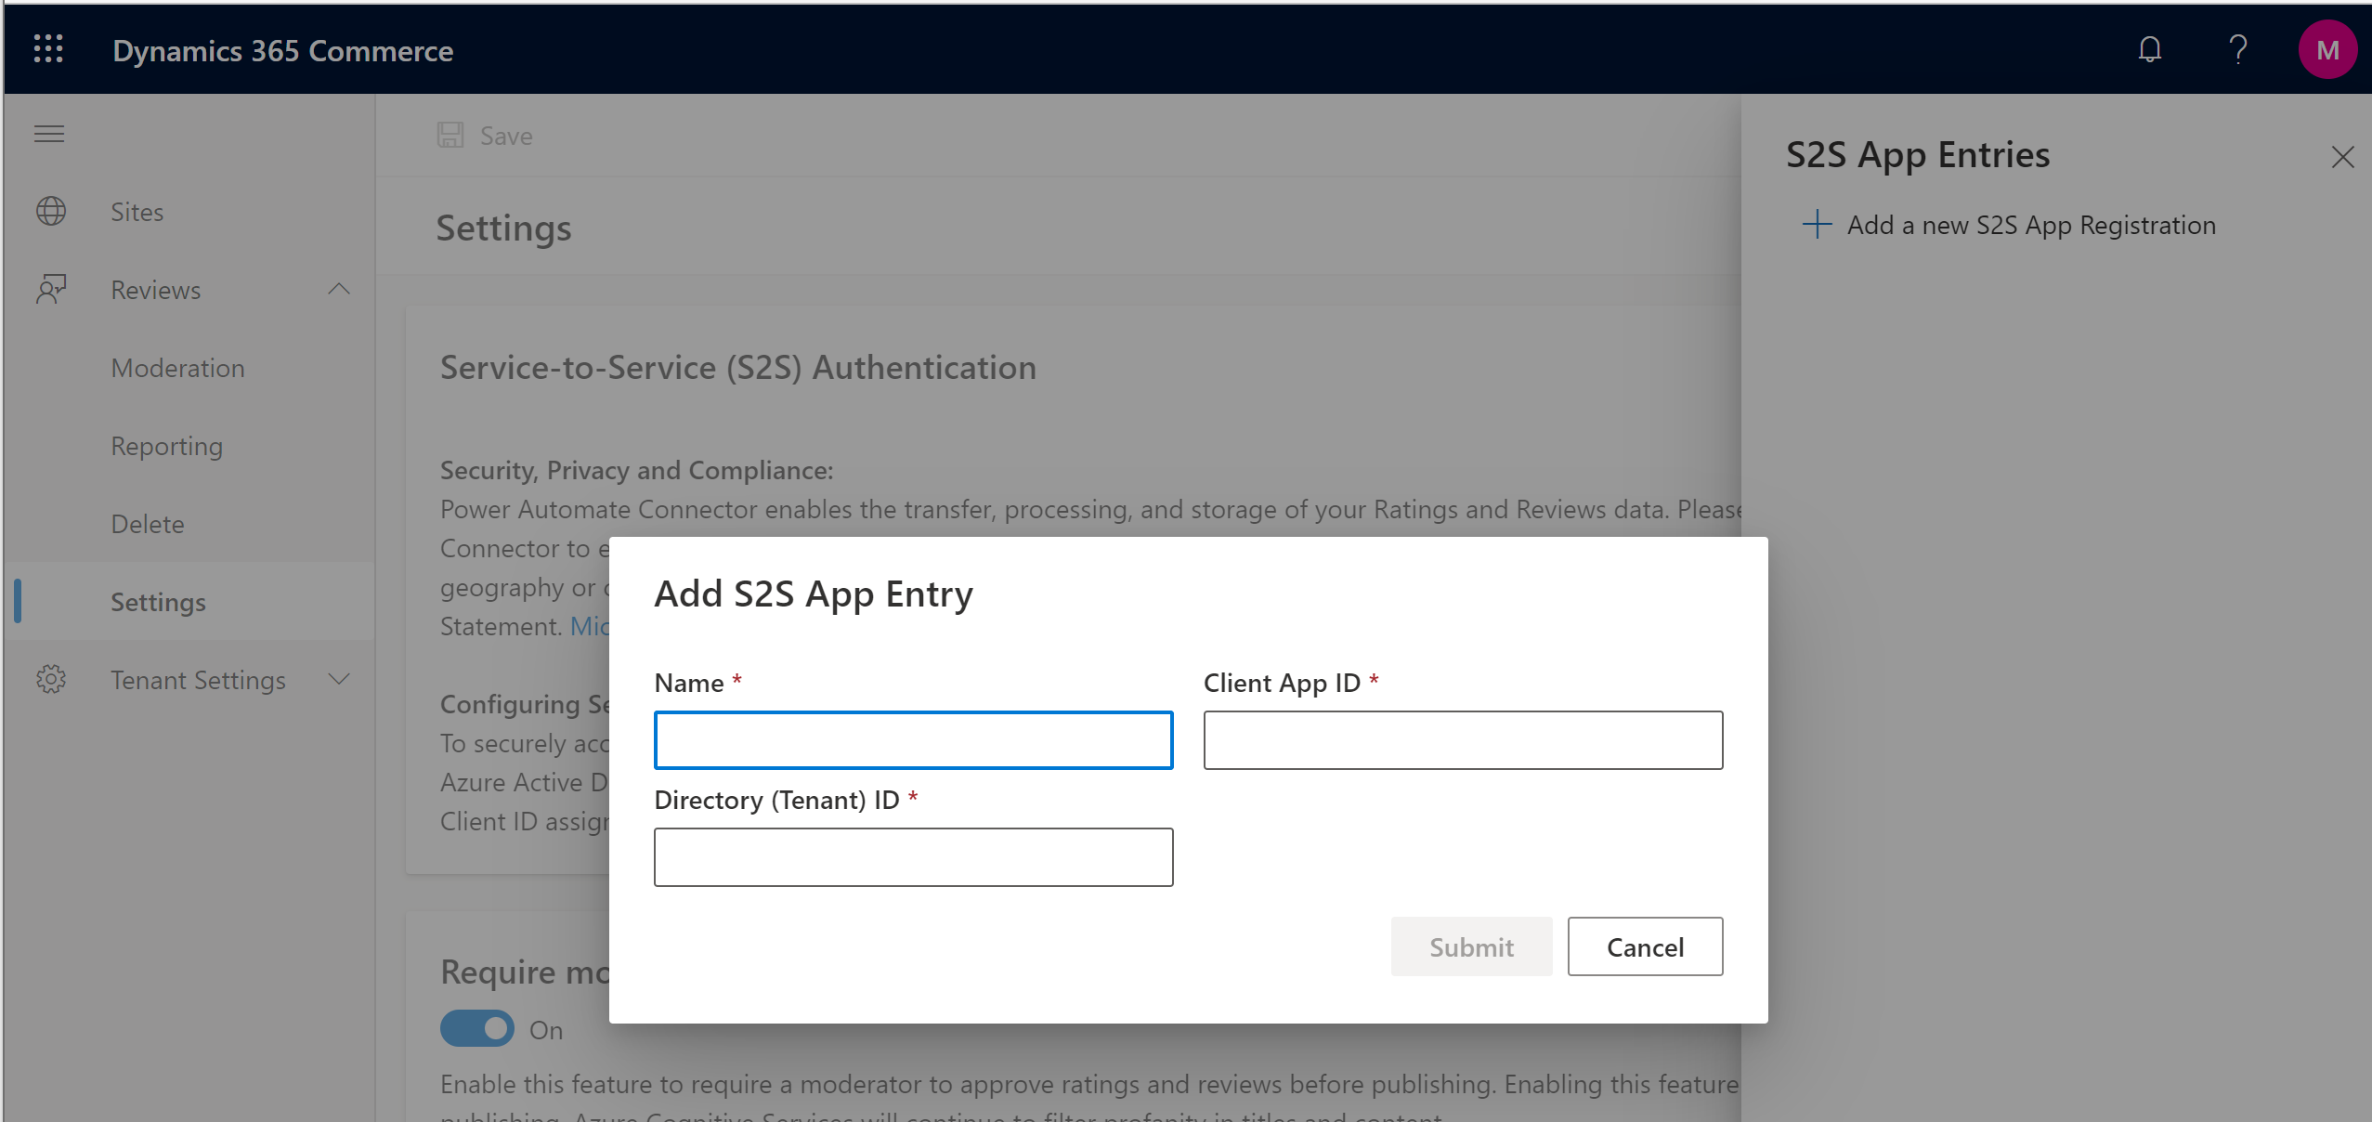Select the Moderation menu item

[x=177, y=368]
